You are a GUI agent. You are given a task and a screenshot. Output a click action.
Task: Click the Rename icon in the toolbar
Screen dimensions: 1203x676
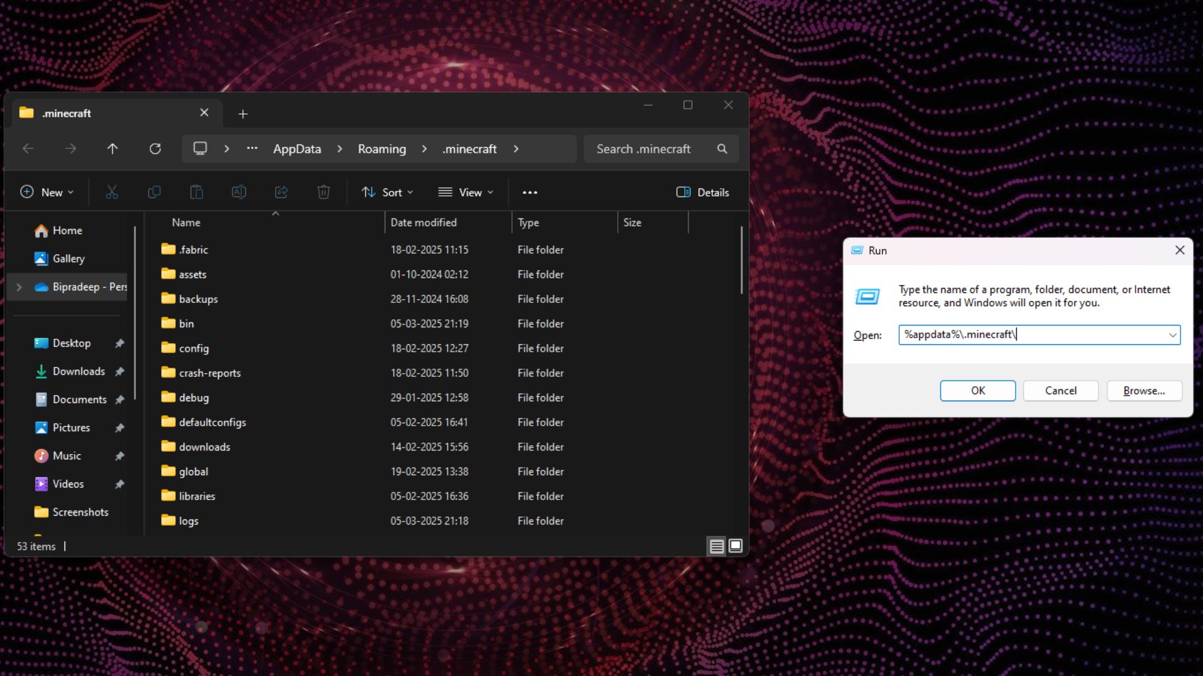pos(239,192)
